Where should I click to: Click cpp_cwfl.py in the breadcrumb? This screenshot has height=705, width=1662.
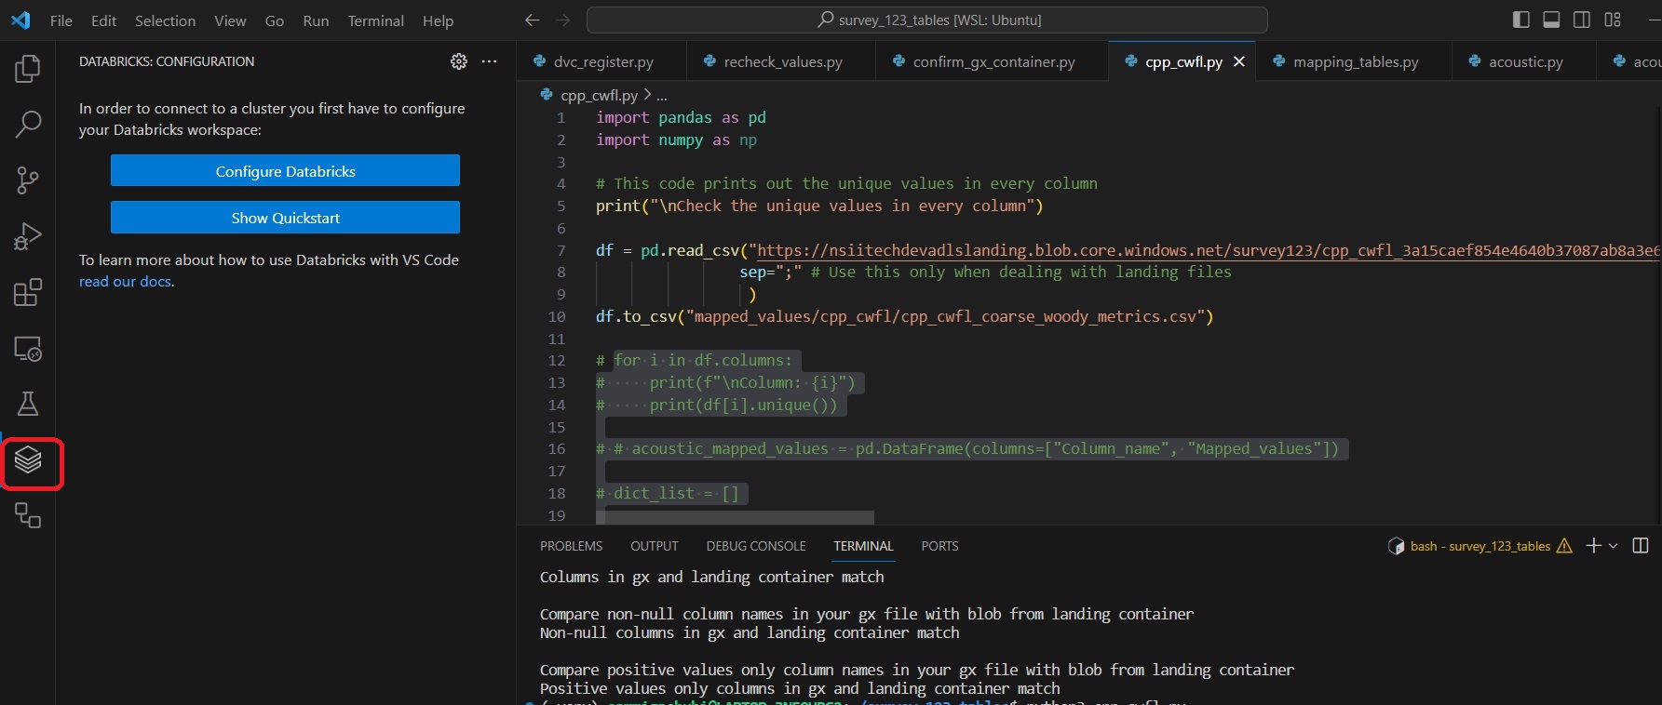pyautogui.click(x=599, y=95)
